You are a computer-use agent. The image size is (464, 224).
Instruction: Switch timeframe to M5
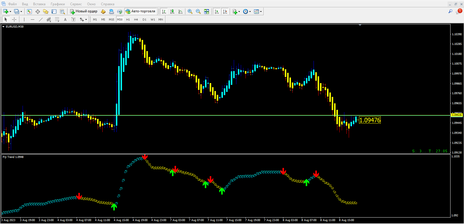(103, 19)
